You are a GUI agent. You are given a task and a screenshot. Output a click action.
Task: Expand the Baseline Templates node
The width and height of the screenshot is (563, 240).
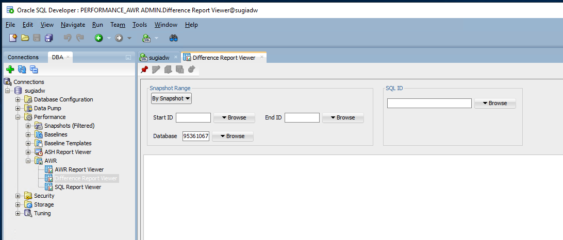coord(28,143)
